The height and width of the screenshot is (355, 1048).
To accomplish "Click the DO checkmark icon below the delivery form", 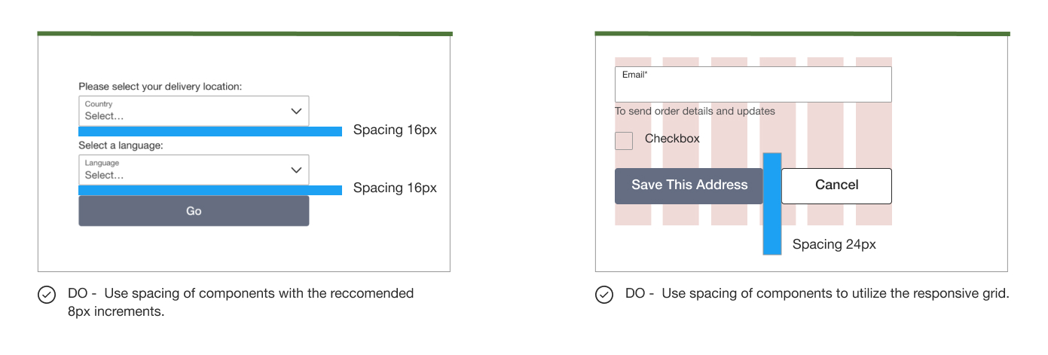I will coord(47,295).
